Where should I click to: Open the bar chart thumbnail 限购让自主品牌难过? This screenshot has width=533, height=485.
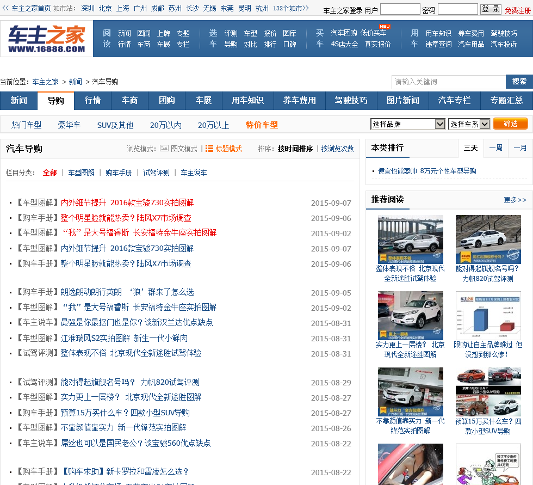(488, 316)
